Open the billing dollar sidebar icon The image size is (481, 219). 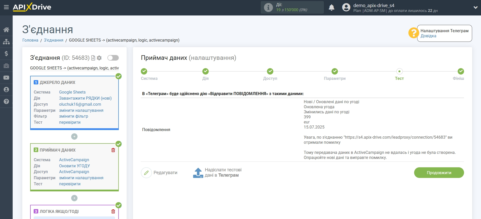[x=6, y=53]
